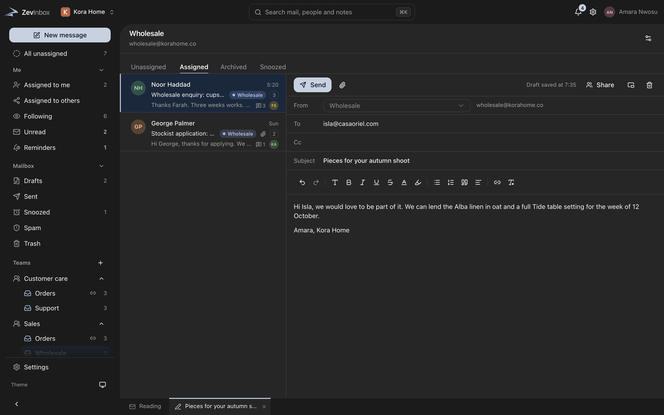This screenshot has height=415, width=664.
Task: Open George Palmer conversation
Action: [x=203, y=132]
